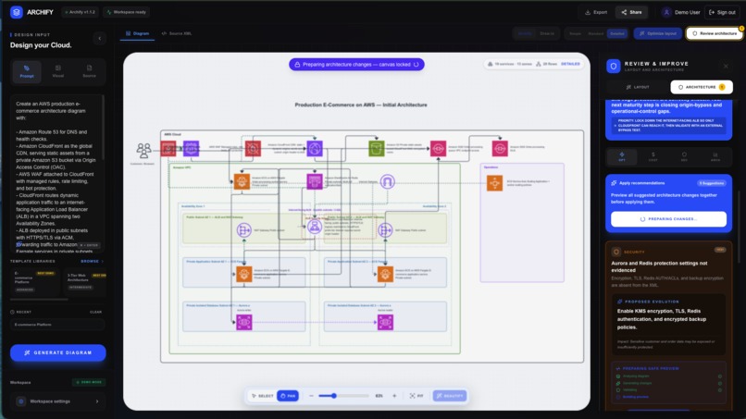Click the Beautify button
The width and height of the screenshot is (746, 419).
[x=450, y=396]
